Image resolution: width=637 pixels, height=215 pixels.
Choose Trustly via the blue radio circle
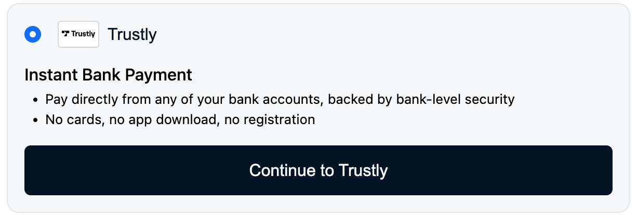pyautogui.click(x=33, y=35)
